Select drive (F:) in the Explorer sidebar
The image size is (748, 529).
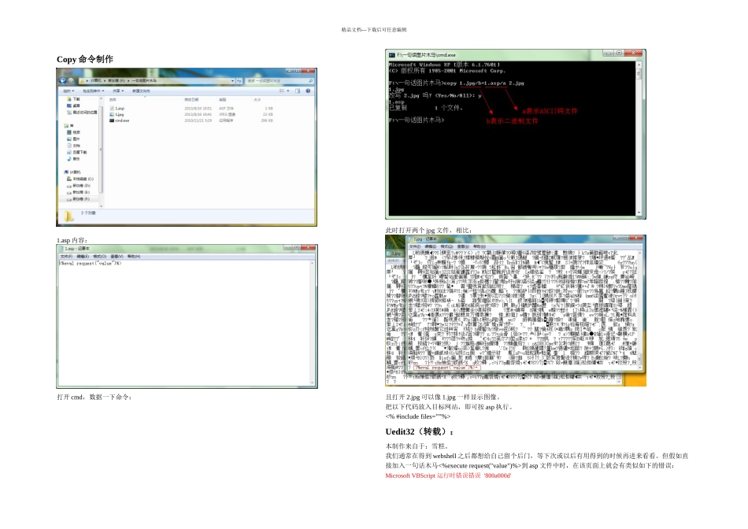79,199
